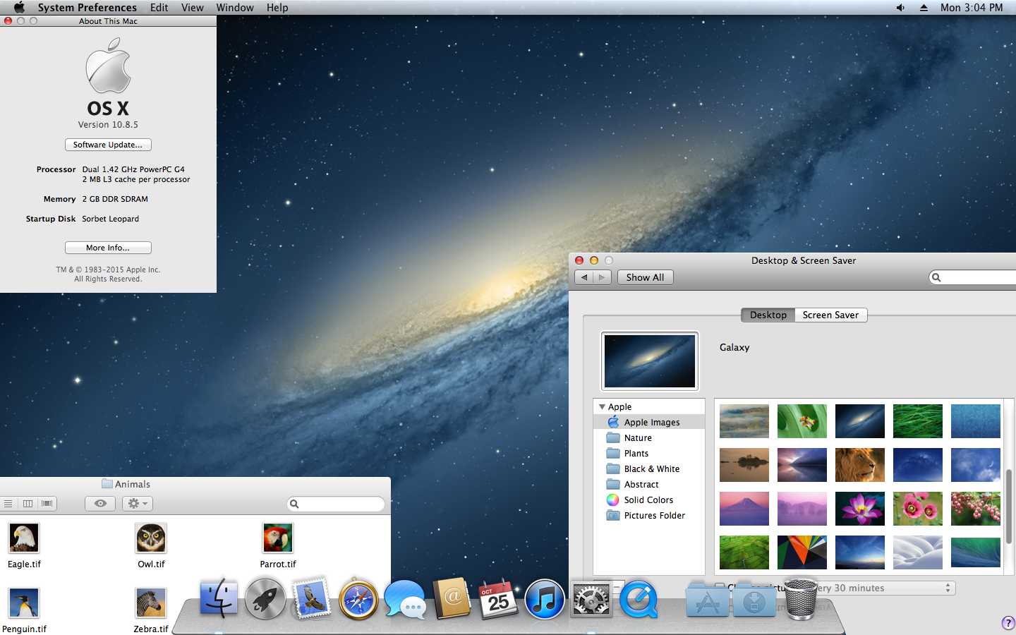Open the picture change interval dropdown
Image resolution: width=1016 pixels, height=635 pixels.
click(882, 588)
